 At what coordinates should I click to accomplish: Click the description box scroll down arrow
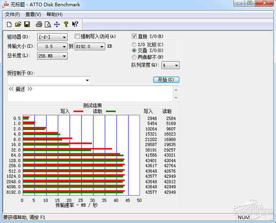(176, 98)
